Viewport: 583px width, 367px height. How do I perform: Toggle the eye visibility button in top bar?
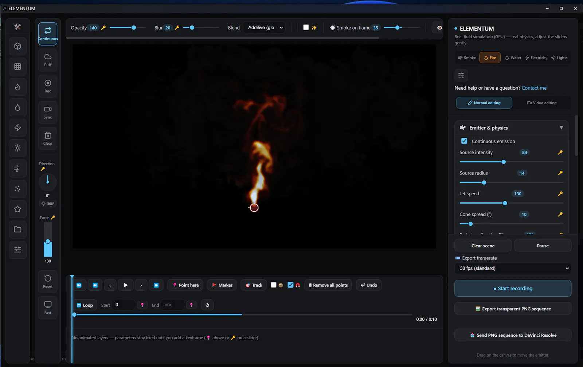click(439, 28)
